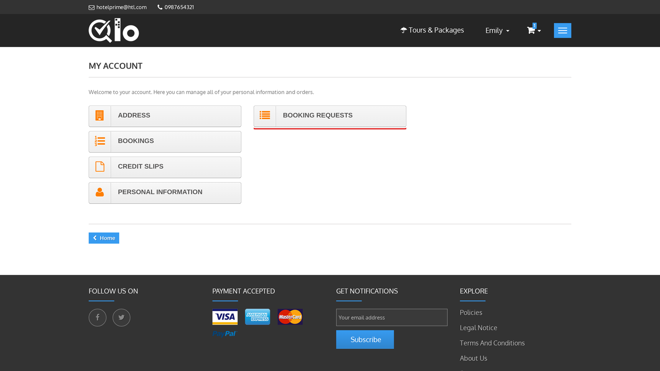Click the American Express payment logo
Screen dimensions: 660x371
coord(257,317)
